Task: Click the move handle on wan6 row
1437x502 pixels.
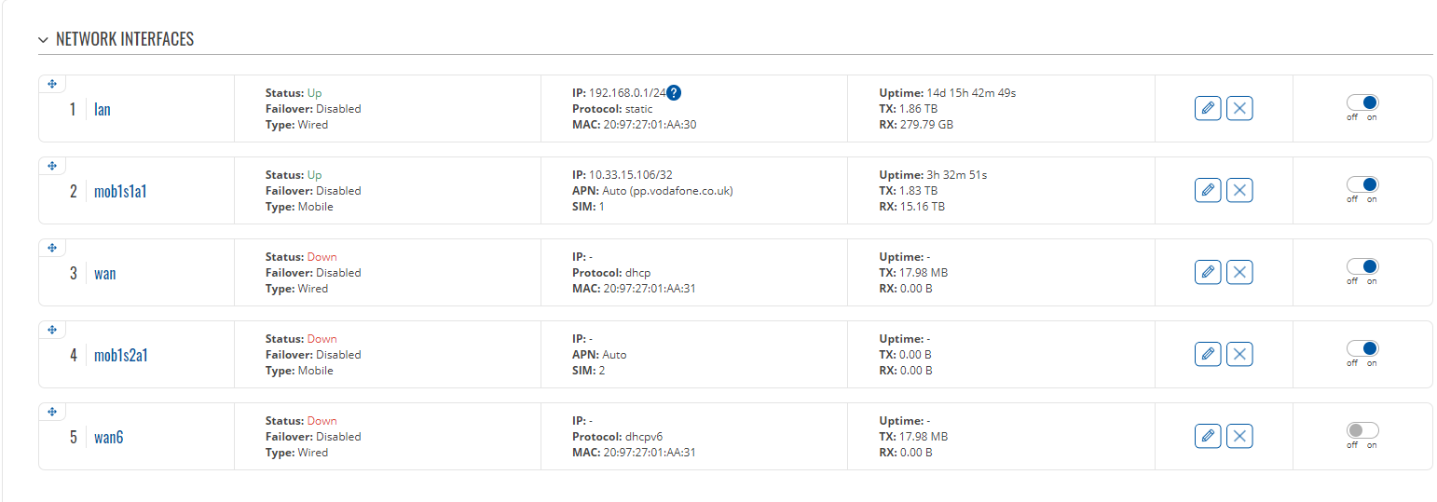Action: (52, 412)
